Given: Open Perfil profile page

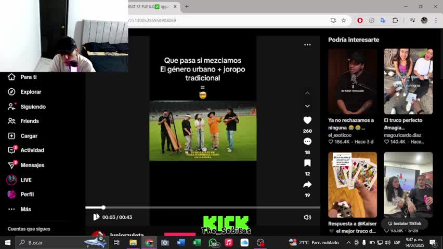Looking at the screenshot, I should pyautogui.click(x=20, y=195).
